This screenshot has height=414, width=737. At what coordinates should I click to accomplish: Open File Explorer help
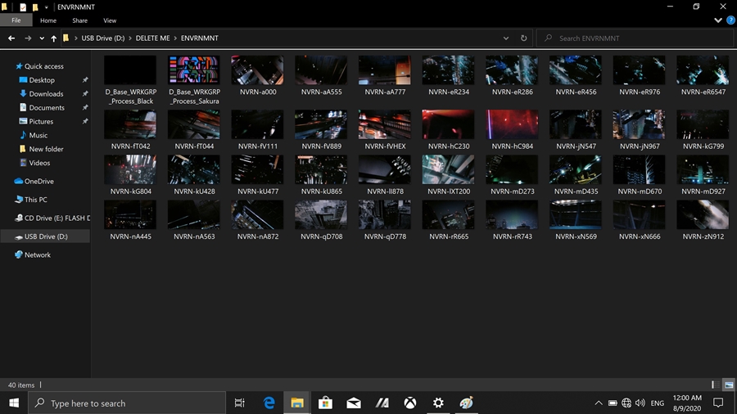pyautogui.click(x=729, y=20)
